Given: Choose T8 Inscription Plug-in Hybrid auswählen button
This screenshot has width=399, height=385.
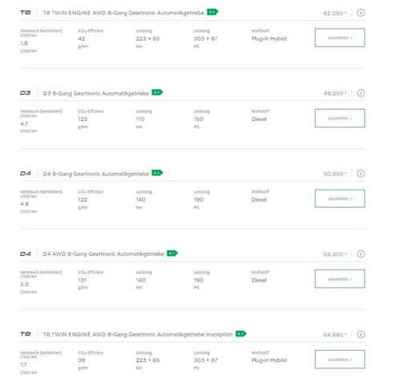Looking at the screenshot, I should pyautogui.click(x=340, y=359).
